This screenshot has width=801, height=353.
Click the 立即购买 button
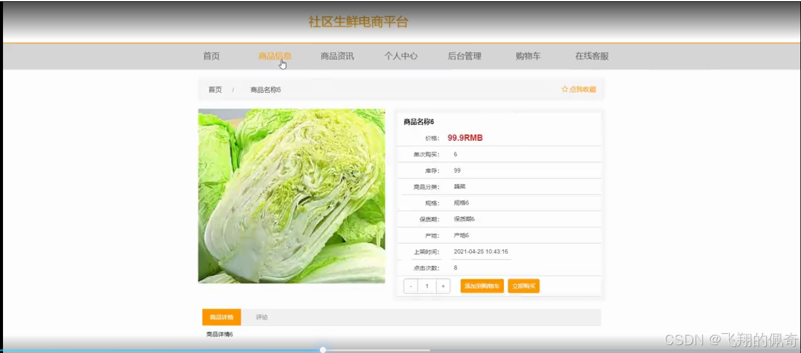524,286
